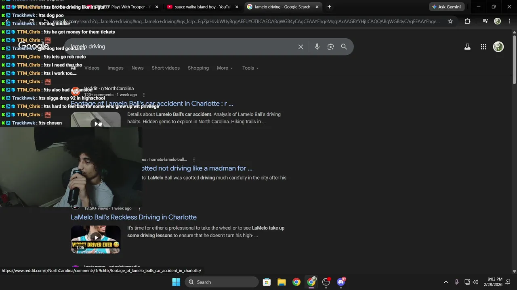Expand the Tools dropdown
Screen dimensions: 517x290
pos(250,68)
